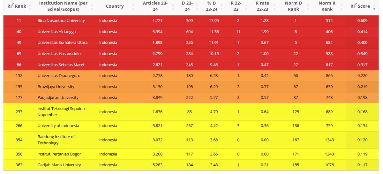
Task: Click RI² score 0.609
Action: pyautogui.click(x=363, y=20)
